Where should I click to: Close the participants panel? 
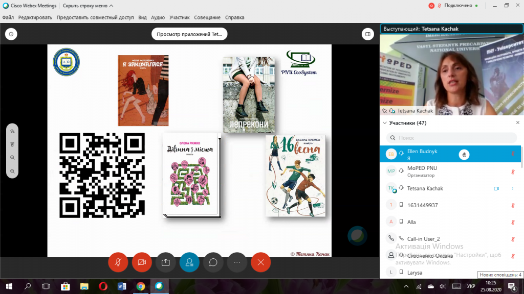pyautogui.click(x=517, y=123)
